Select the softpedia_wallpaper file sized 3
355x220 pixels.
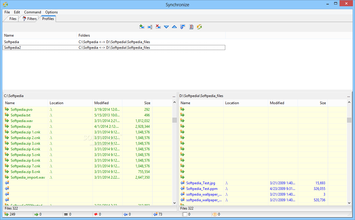(x=204, y=194)
